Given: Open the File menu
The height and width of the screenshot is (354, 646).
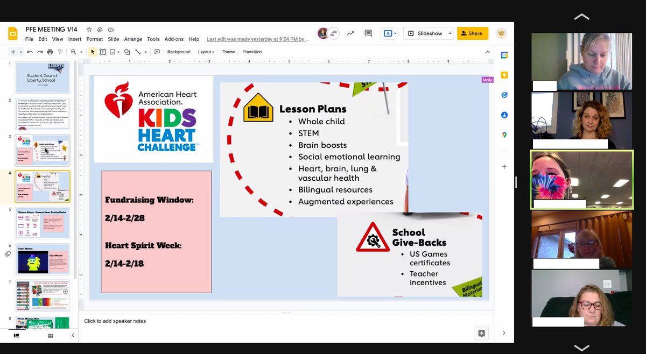Looking at the screenshot, I should [29, 39].
